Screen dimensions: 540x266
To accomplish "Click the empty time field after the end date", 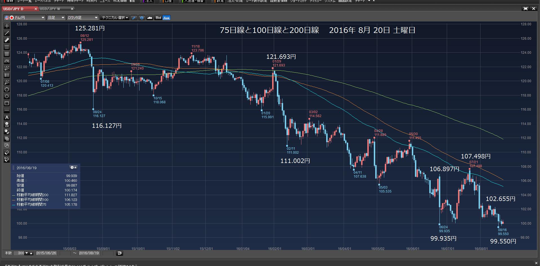I will 108,253.
